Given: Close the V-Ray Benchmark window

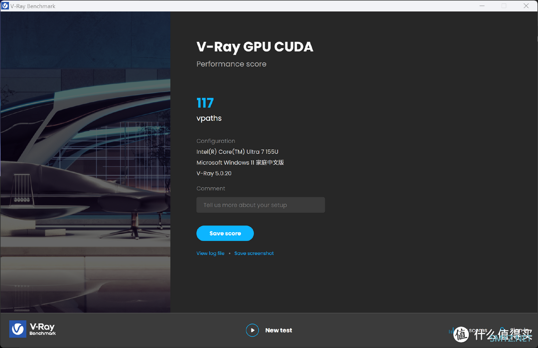Looking at the screenshot, I should click(x=526, y=6).
